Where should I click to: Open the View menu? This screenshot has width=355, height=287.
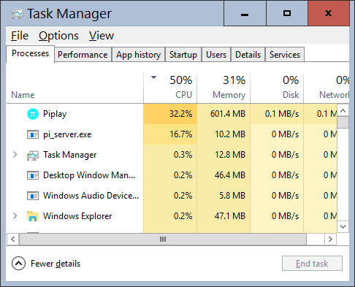pyautogui.click(x=102, y=36)
